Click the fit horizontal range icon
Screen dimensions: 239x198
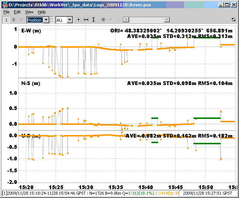(x=86, y=19)
